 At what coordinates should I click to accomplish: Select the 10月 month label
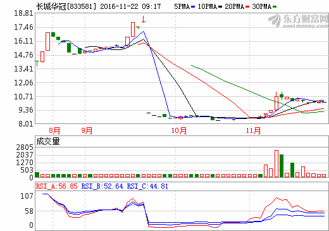tap(179, 130)
